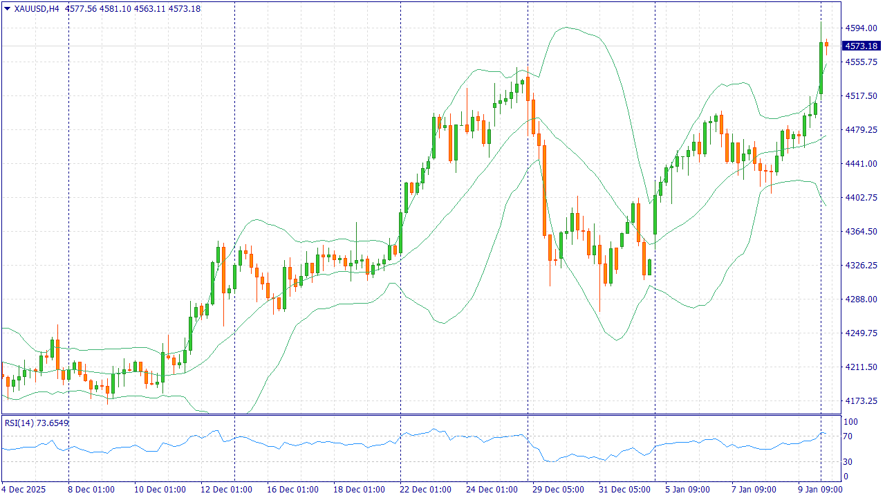Select the RSI 30 level axis label

pos(850,462)
